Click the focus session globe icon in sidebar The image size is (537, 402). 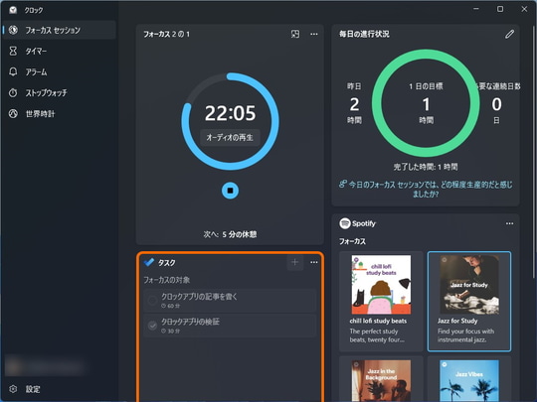[x=13, y=30]
